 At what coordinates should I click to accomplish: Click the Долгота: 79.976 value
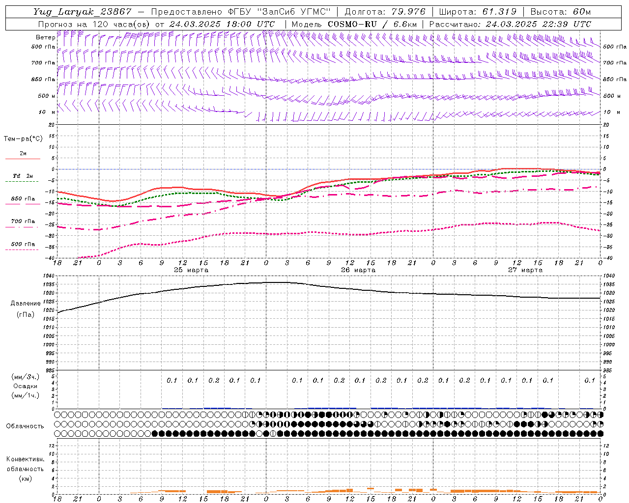[x=385, y=12]
